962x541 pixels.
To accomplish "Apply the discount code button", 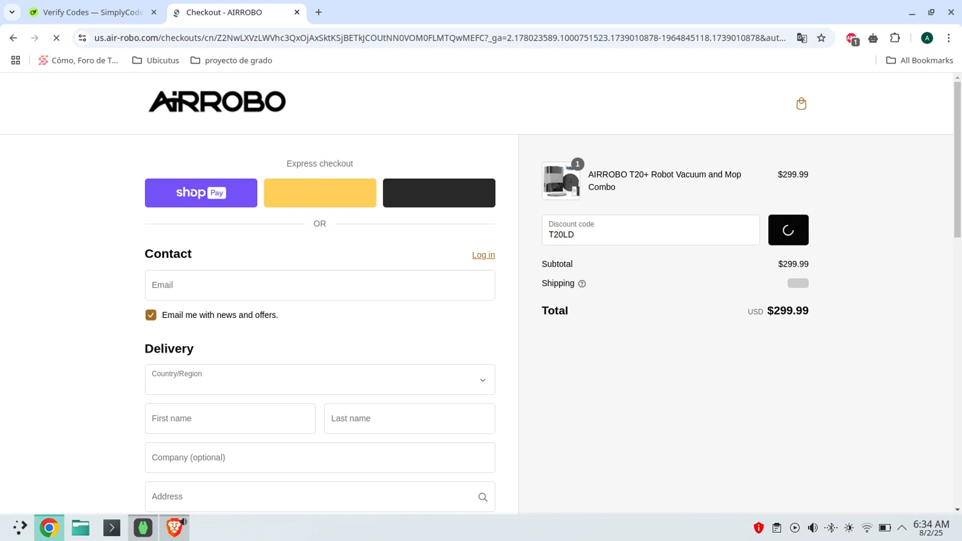I will [x=788, y=230].
